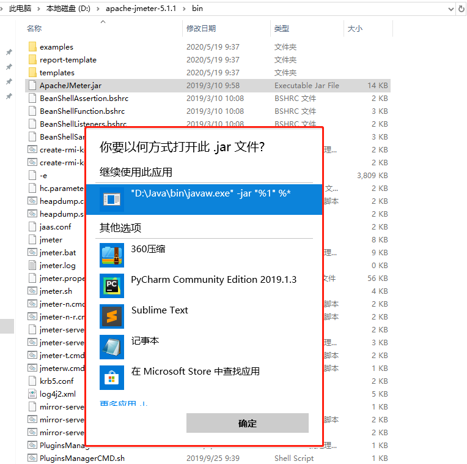
Task: Expand the chevron after 此电脑 in path
Action: tap(39, 9)
